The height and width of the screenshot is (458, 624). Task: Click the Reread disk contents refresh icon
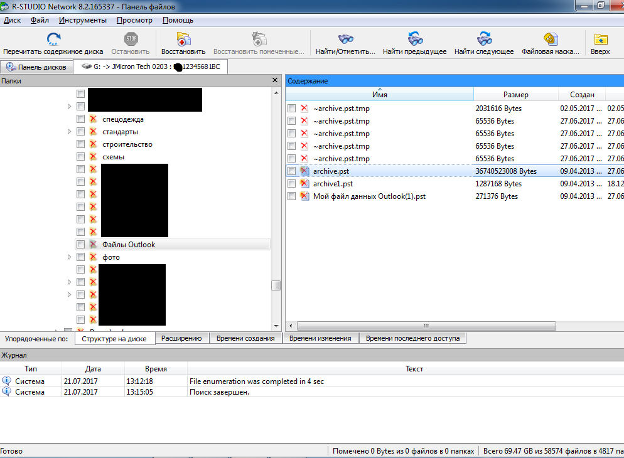tap(53, 39)
